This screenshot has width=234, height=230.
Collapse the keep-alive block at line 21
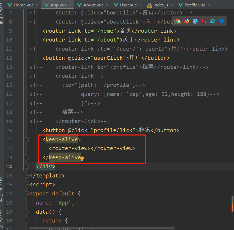(x=27, y=140)
